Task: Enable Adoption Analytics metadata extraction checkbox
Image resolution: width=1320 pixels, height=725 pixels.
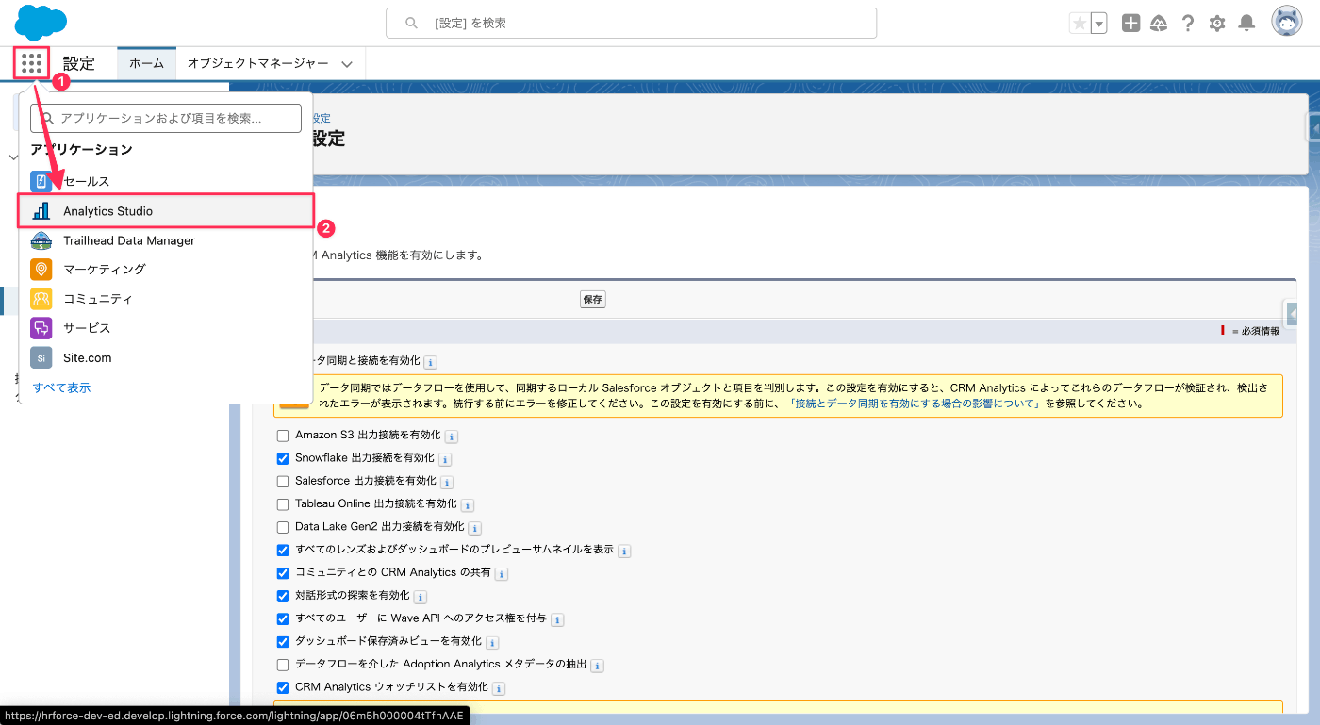Action: pyautogui.click(x=283, y=665)
